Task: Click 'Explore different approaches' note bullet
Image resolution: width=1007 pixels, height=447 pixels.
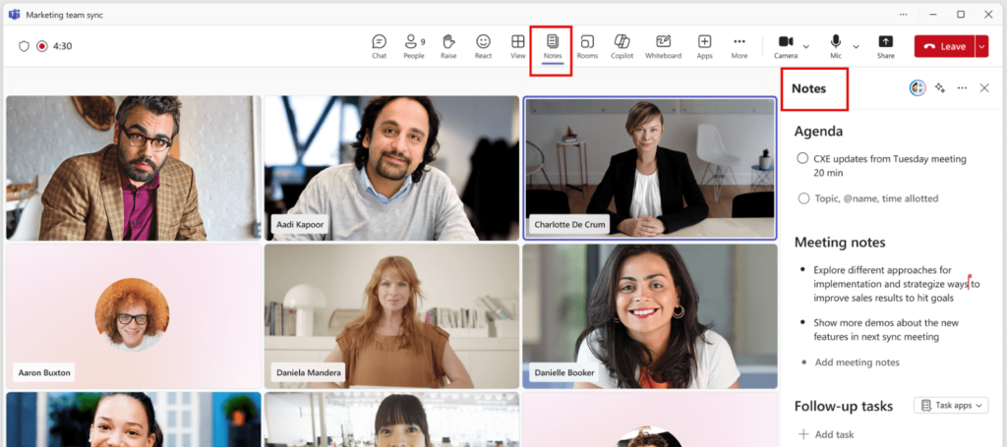Action: click(897, 284)
